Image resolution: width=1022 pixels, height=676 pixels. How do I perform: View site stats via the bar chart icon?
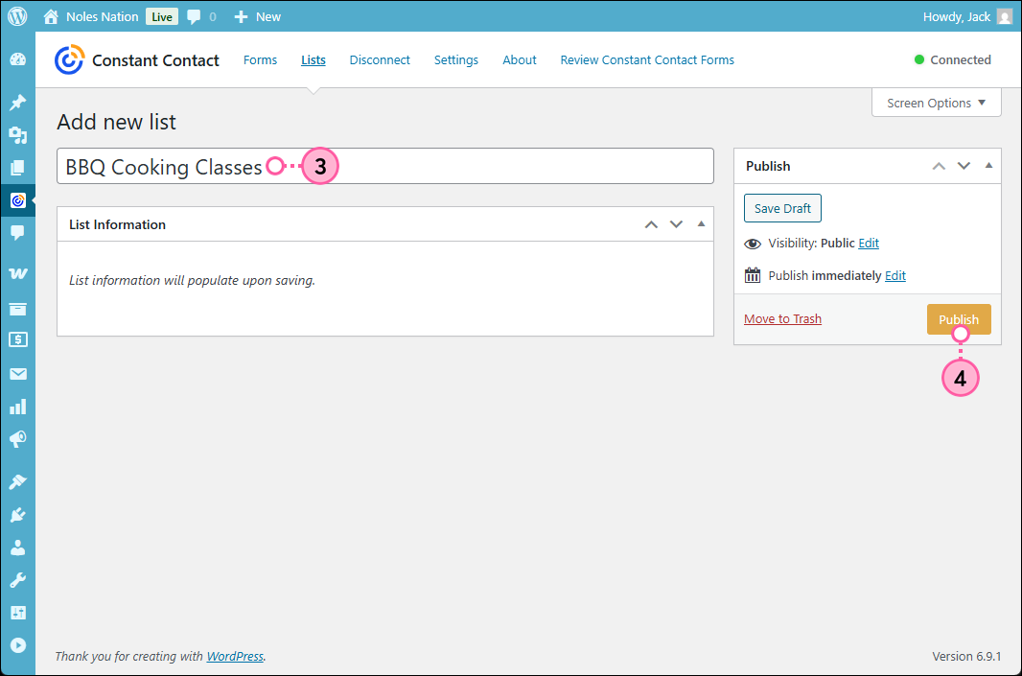coord(17,406)
